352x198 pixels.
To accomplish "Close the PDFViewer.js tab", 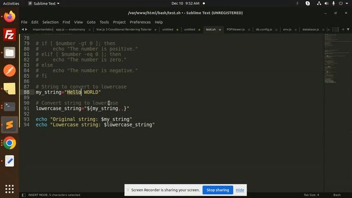I will coord(249,30).
